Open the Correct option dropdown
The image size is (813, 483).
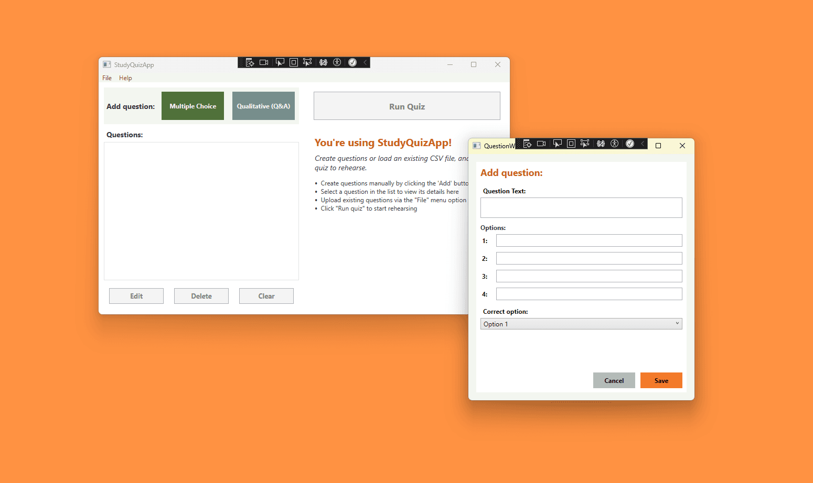[x=677, y=323]
